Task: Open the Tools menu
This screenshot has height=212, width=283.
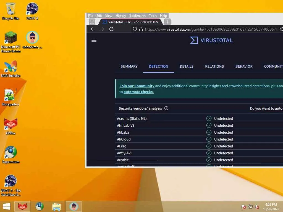Action: [153, 16]
